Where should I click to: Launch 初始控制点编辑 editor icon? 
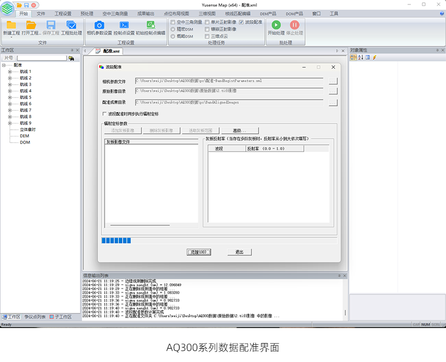[x=151, y=25]
